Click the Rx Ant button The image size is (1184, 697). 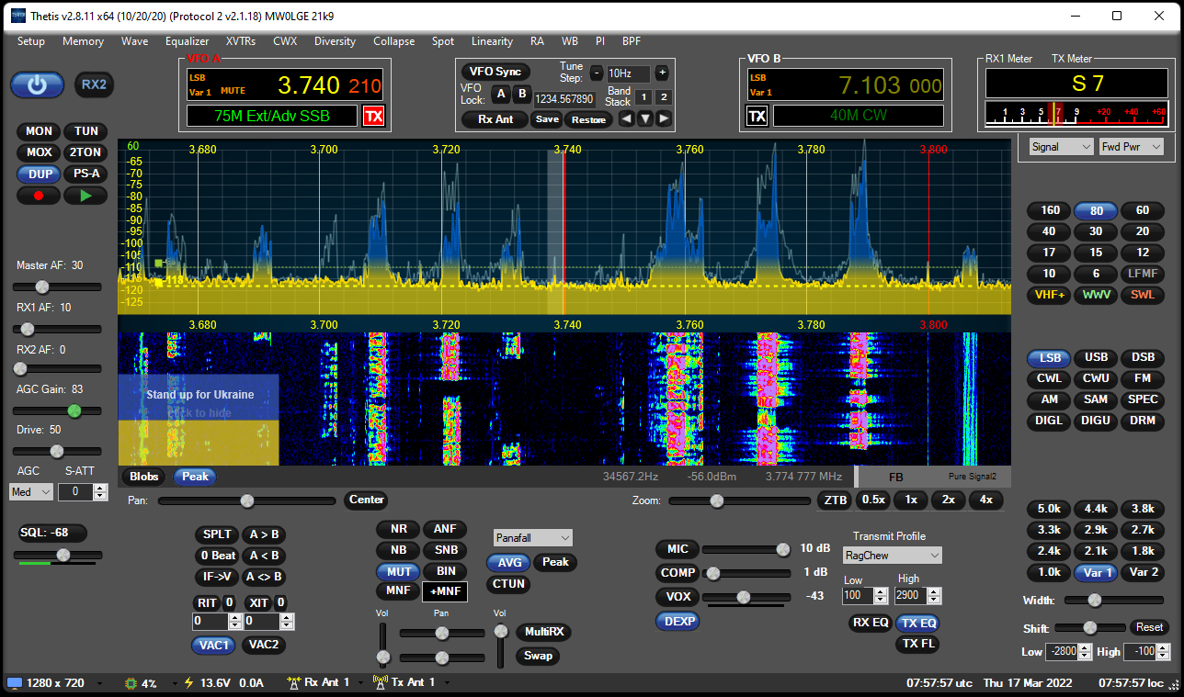point(495,119)
